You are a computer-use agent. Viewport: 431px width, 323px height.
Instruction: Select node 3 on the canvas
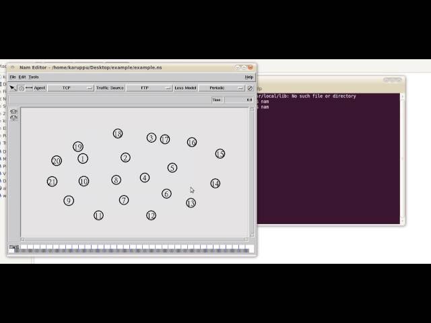pos(151,137)
